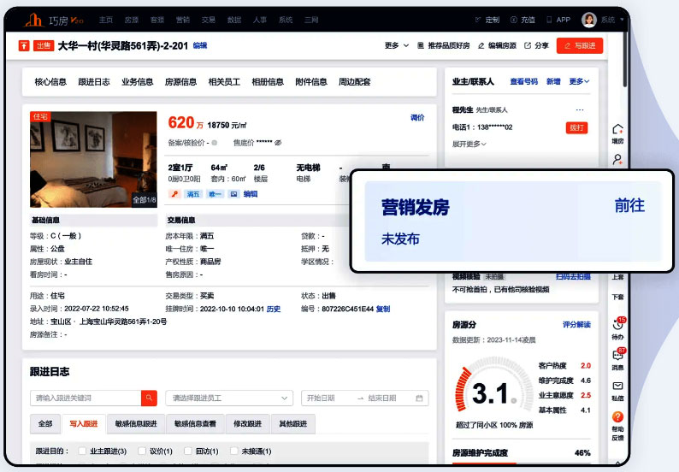Screen dimensions: 679x472
Task: Click 历史 beside 挂牌时间
Action: tap(274, 309)
